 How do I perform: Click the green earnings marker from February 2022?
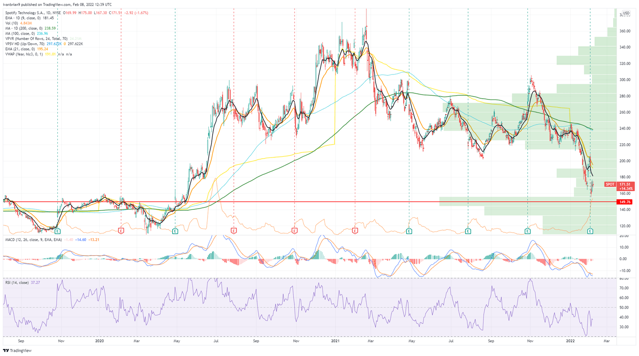point(590,231)
